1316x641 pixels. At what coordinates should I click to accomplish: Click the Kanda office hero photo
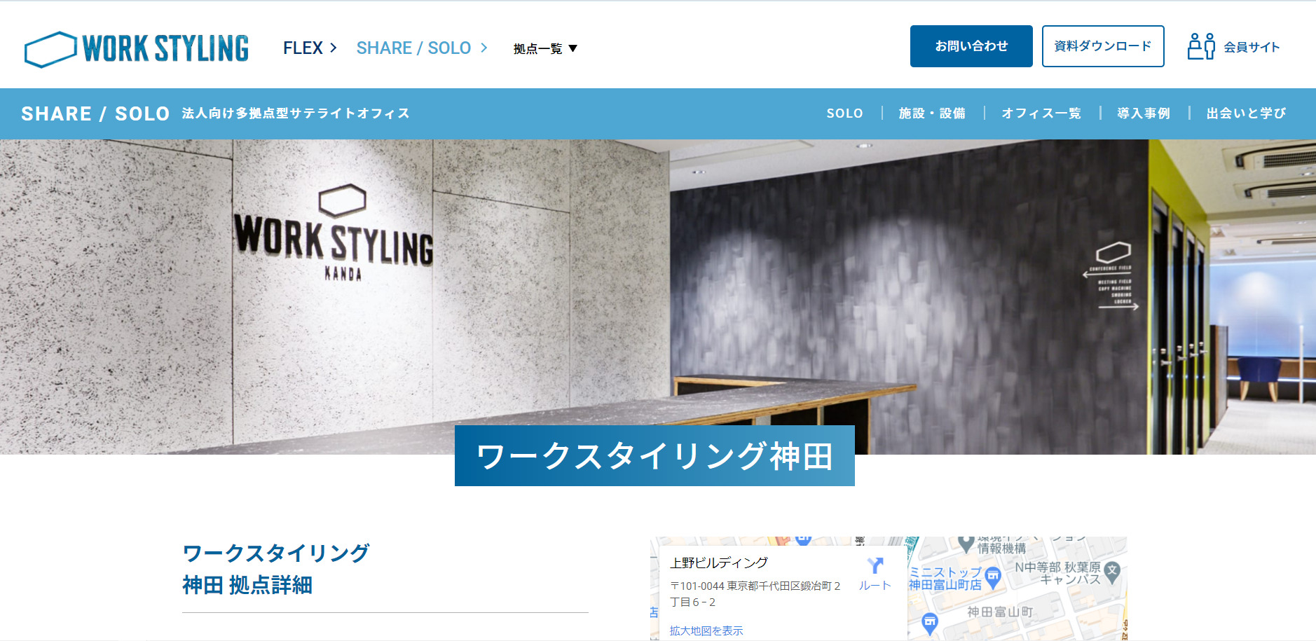coord(658,297)
